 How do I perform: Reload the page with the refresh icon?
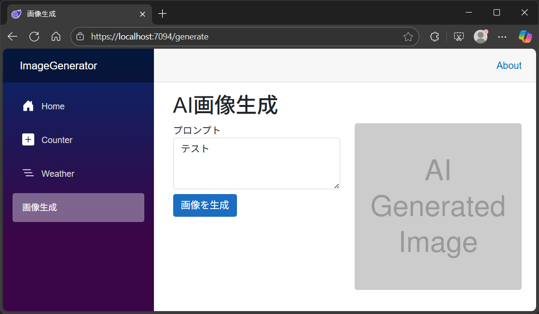point(34,37)
